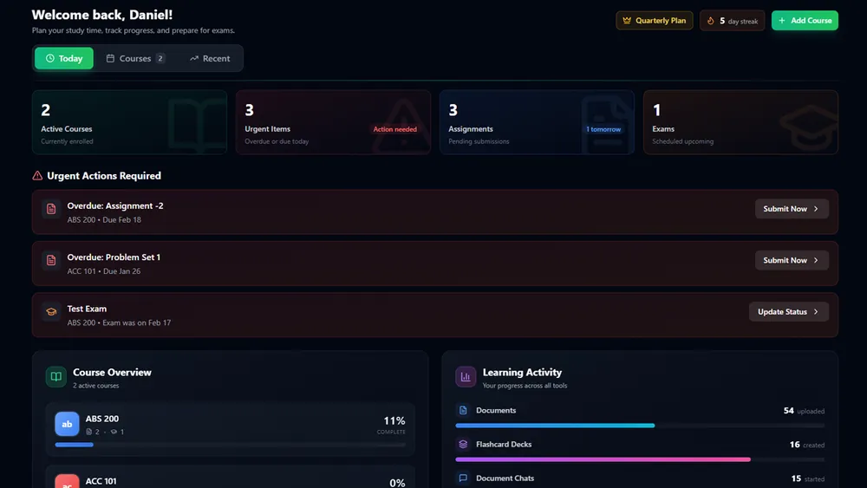Open the Recent tab
Image resolution: width=867 pixels, height=488 pixels.
pyautogui.click(x=210, y=58)
